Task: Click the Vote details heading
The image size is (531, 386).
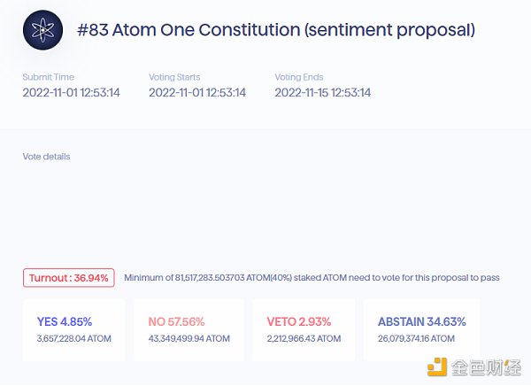Action: (47, 157)
